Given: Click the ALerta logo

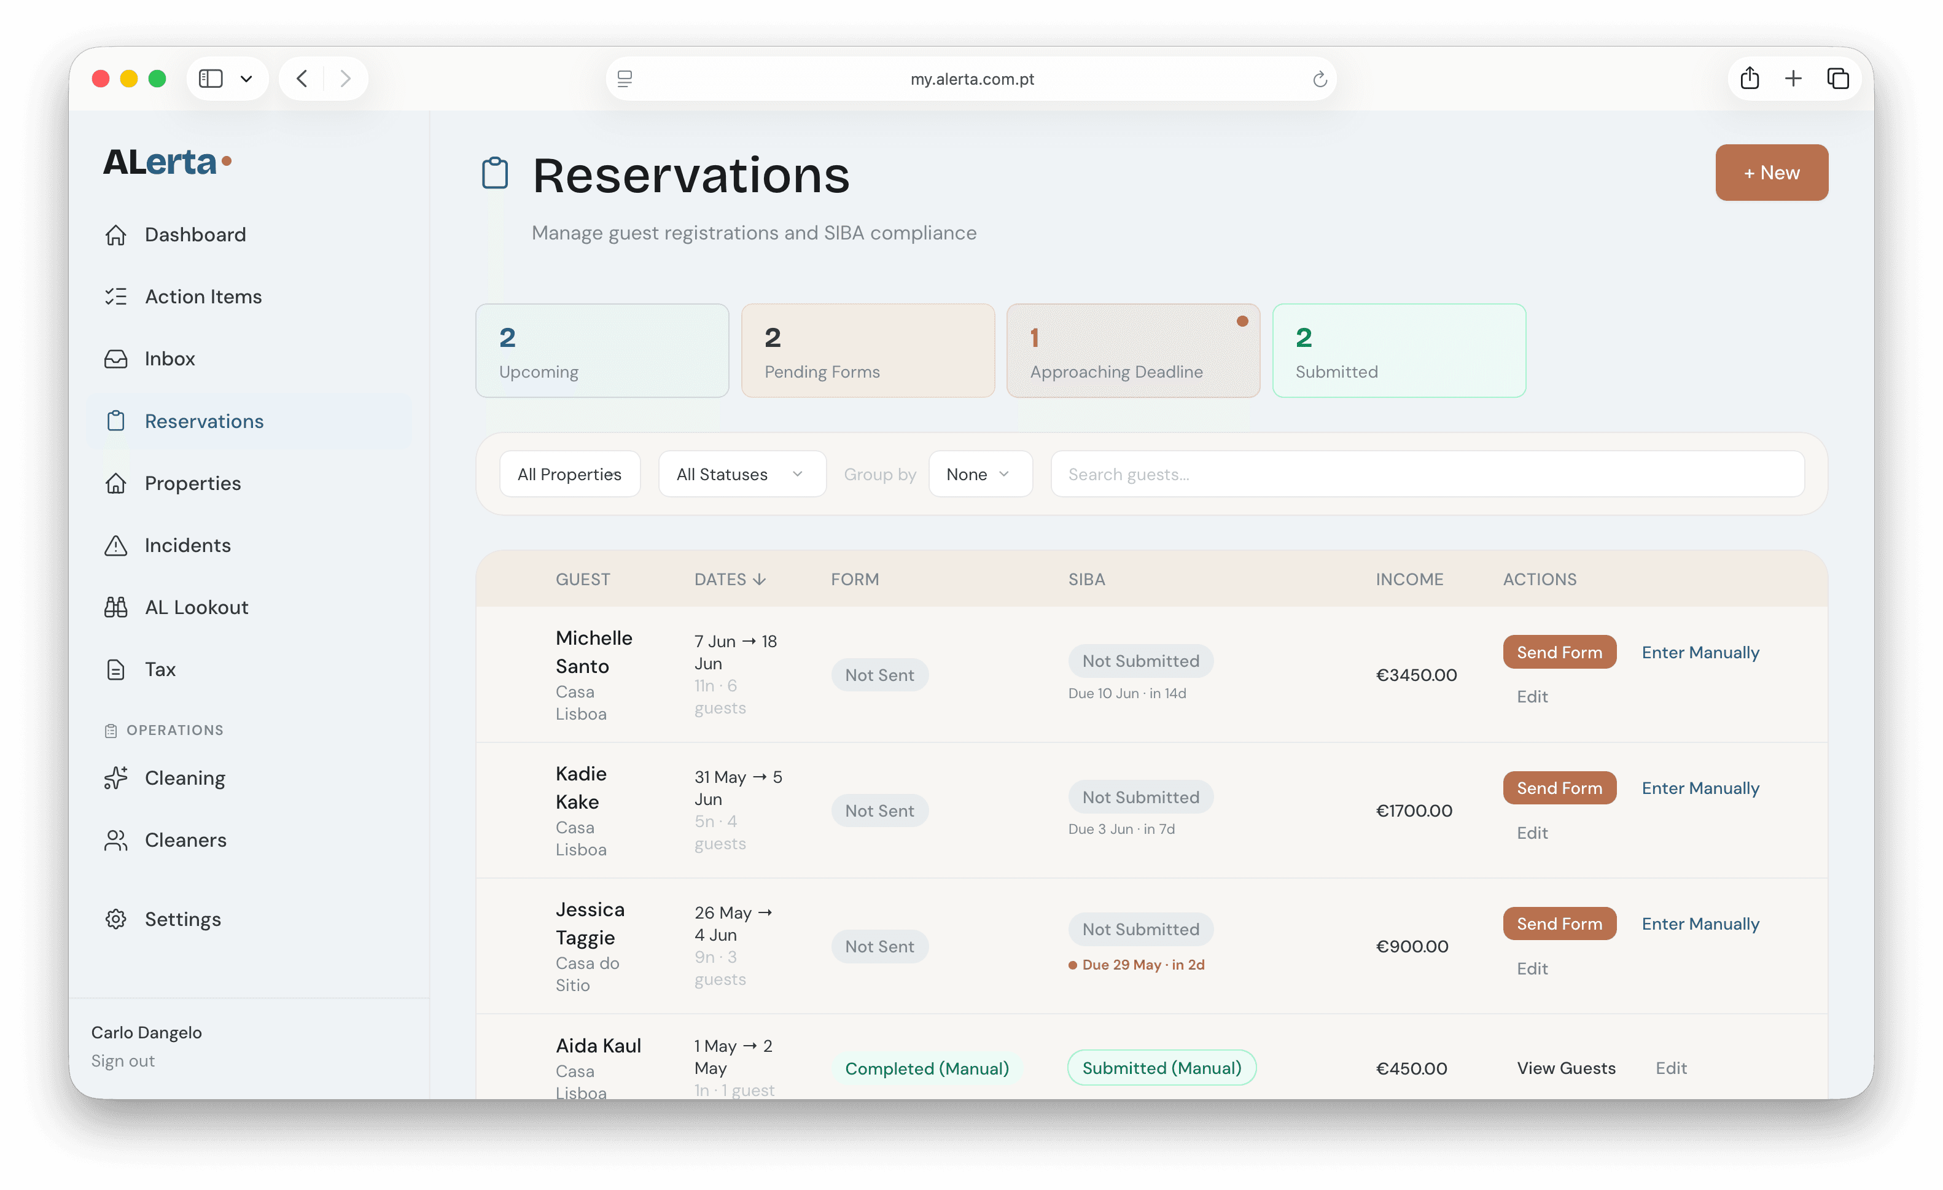Looking at the screenshot, I should [x=167, y=161].
